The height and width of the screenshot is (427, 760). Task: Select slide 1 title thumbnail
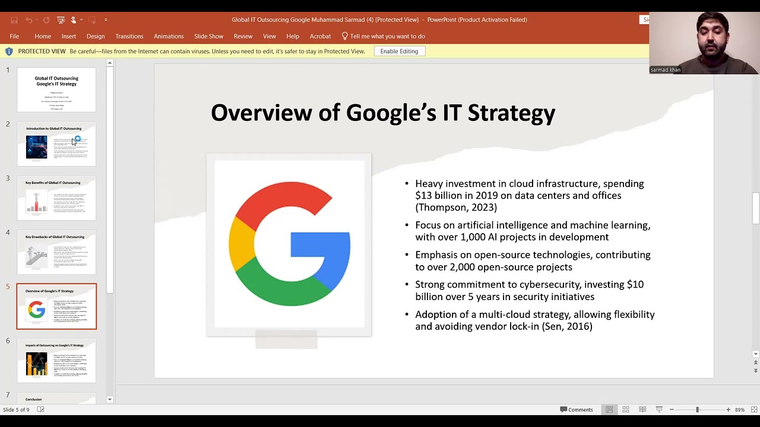(x=56, y=90)
